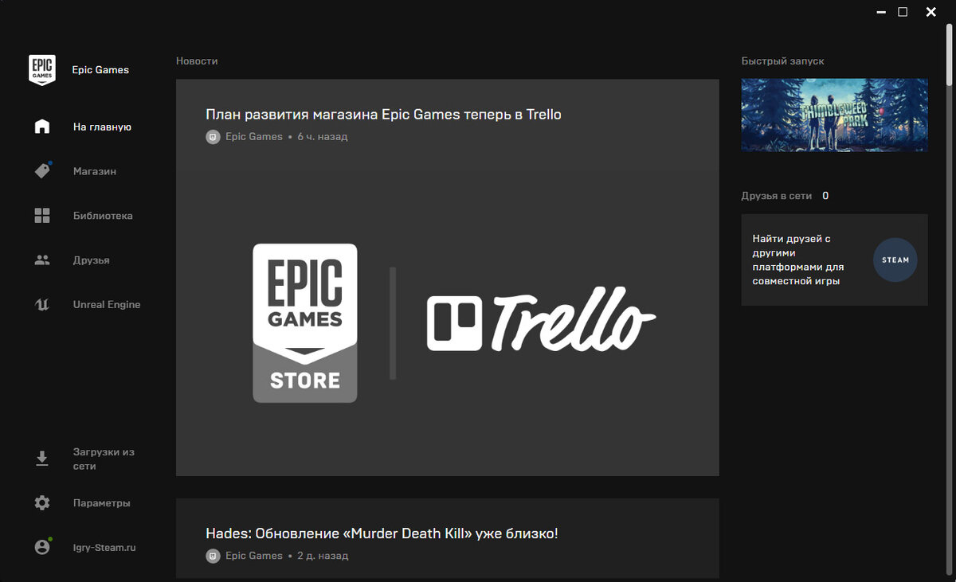Open the Магазин section

click(95, 171)
